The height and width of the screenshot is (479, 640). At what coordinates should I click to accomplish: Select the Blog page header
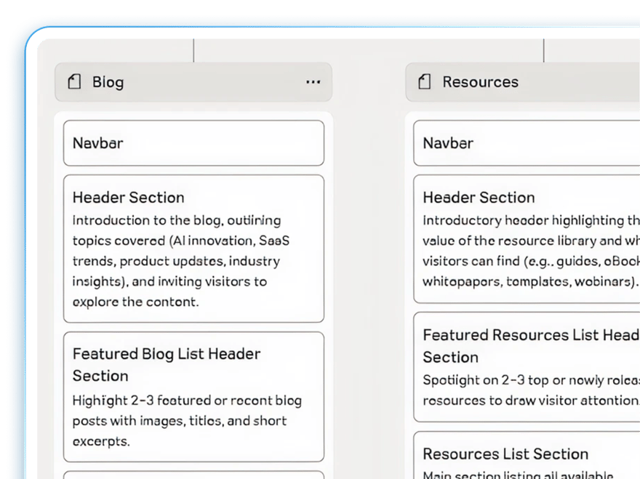coord(193,82)
